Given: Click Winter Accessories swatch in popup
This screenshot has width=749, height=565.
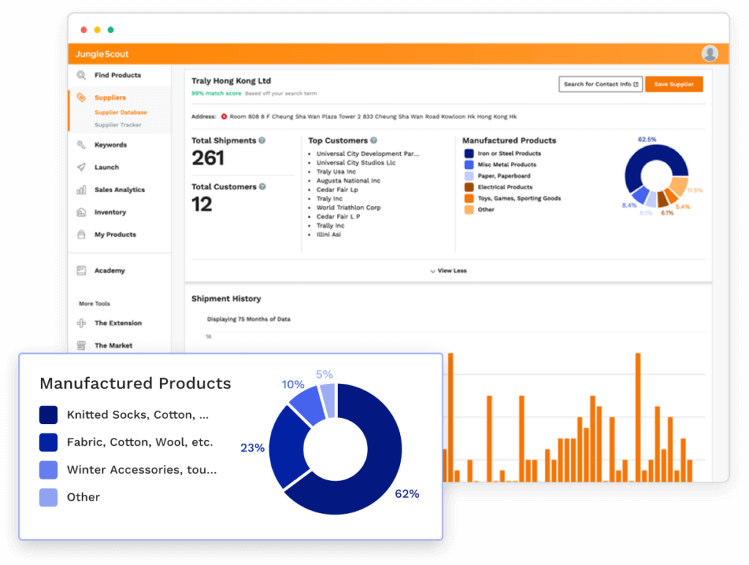Looking at the screenshot, I should 48,469.
